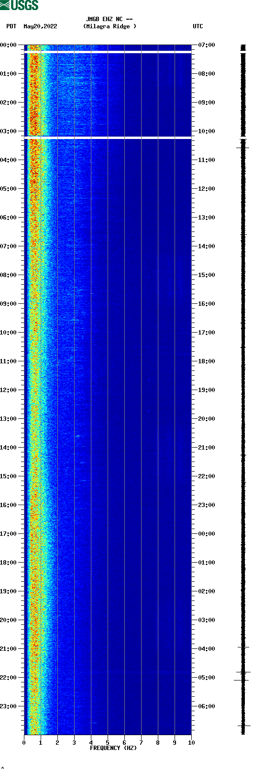Click the 03:00 PDT time label
This screenshot has width=264, height=773.
click(x=9, y=131)
